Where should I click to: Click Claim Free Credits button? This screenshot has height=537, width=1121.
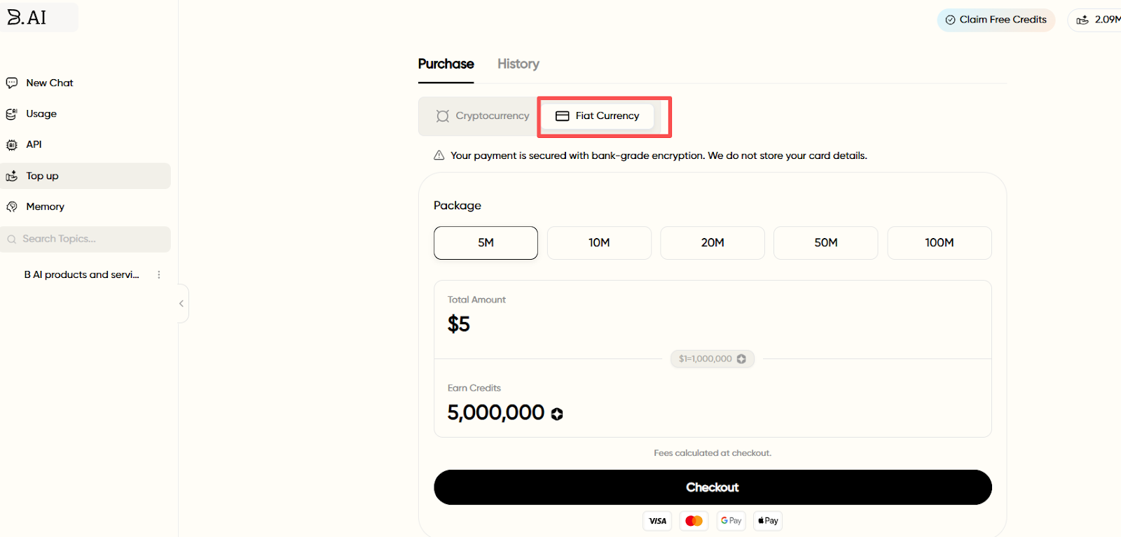click(996, 20)
